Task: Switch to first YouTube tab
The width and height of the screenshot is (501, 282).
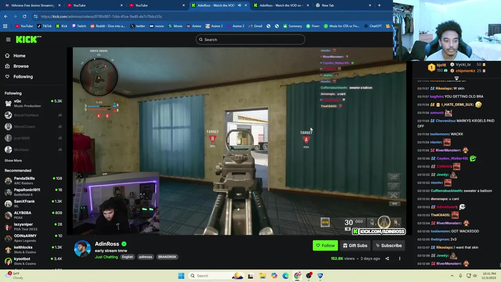Action: pyautogui.click(x=95, y=5)
